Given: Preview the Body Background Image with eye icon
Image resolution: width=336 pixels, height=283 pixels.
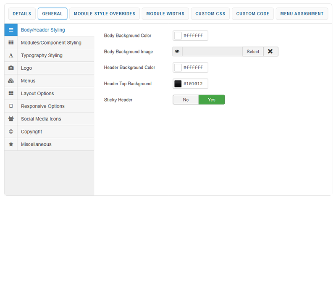Looking at the screenshot, I should [177, 52].
